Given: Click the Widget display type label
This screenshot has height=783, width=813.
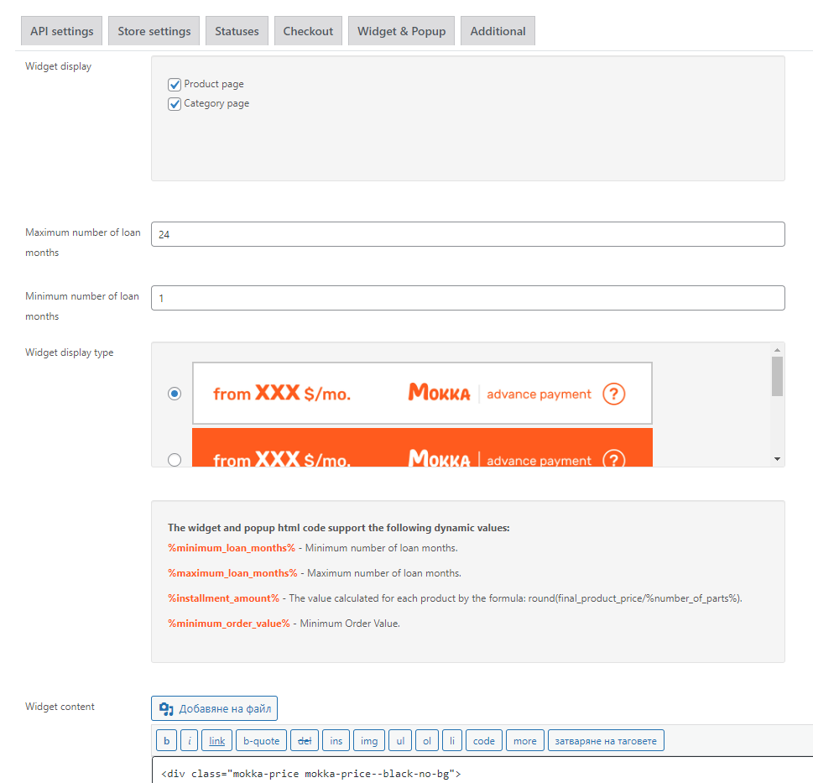Looking at the screenshot, I should pos(70,352).
